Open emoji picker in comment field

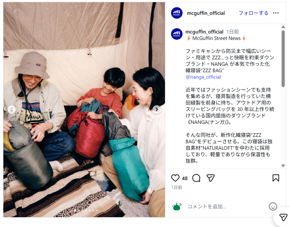[x=273, y=206]
